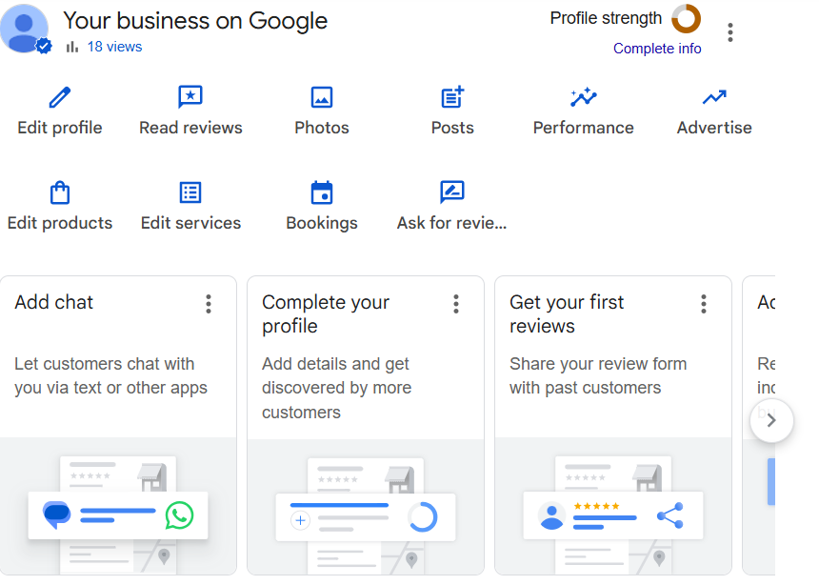Open the Add chat card options menu
This screenshot has height=585, width=819.
pyautogui.click(x=209, y=304)
